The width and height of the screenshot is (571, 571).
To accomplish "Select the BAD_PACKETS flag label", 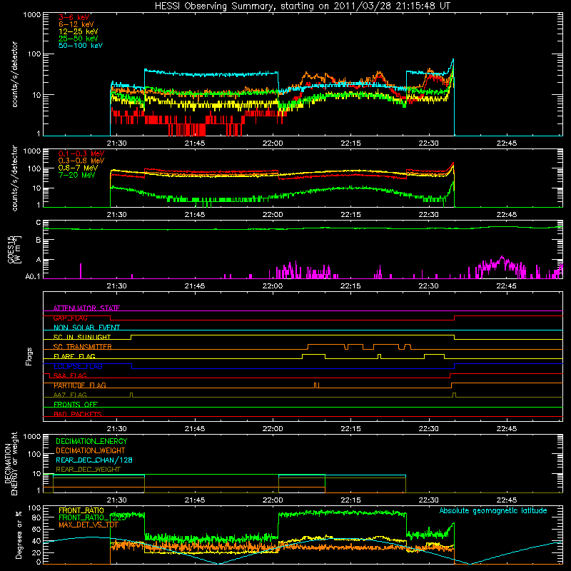I will 78,414.
